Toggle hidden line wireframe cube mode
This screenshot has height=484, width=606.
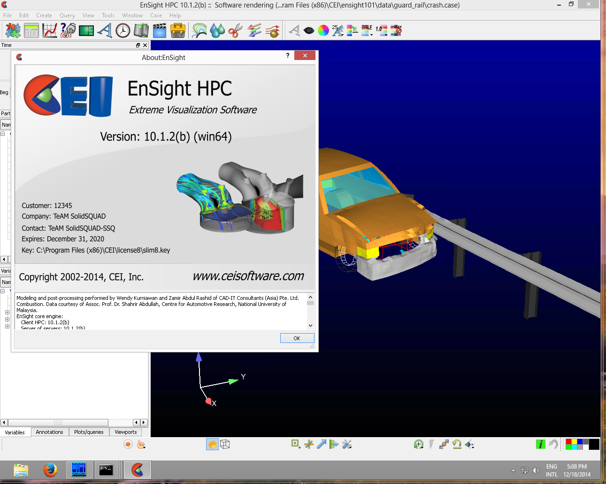tap(225, 444)
